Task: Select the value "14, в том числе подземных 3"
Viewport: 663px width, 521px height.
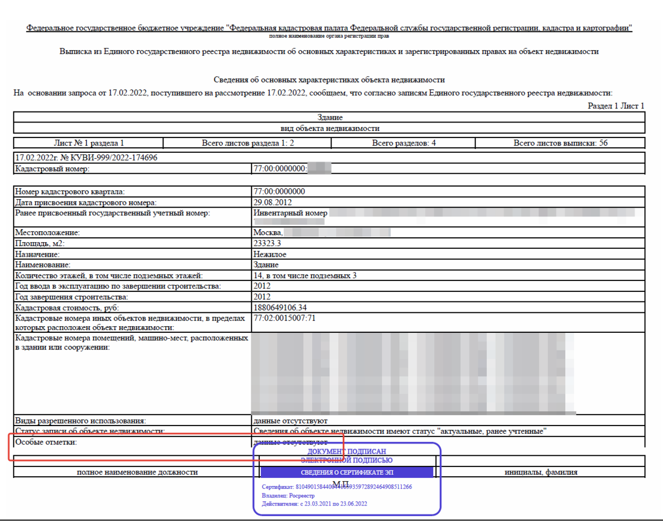Action: [x=304, y=275]
